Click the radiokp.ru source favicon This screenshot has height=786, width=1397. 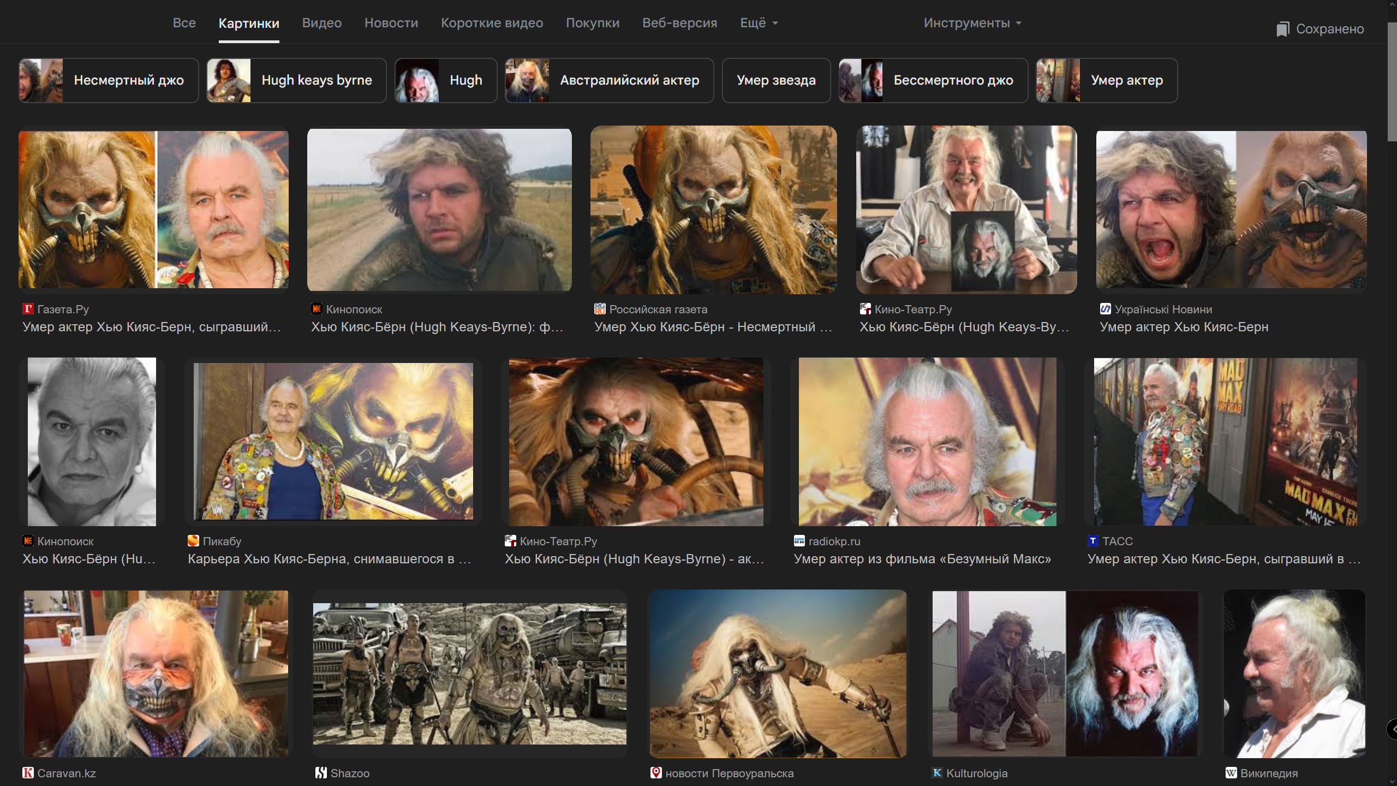pos(799,541)
